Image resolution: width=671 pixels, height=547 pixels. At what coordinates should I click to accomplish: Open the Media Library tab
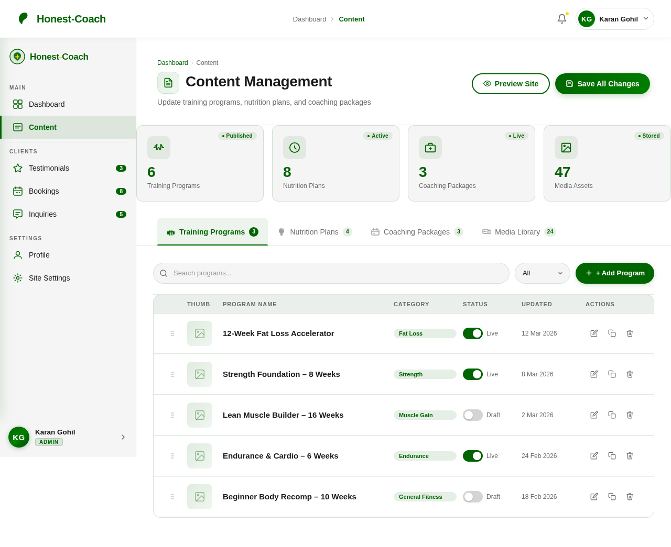tap(518, 232)
